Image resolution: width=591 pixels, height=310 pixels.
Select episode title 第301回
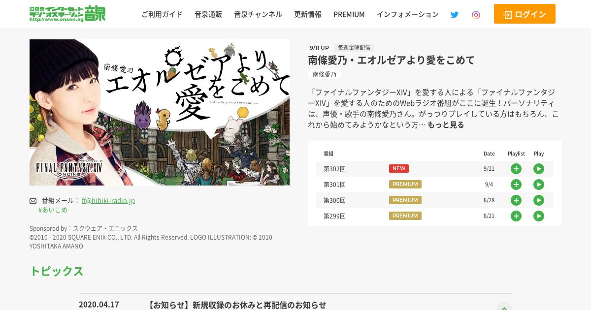[334, 185]
